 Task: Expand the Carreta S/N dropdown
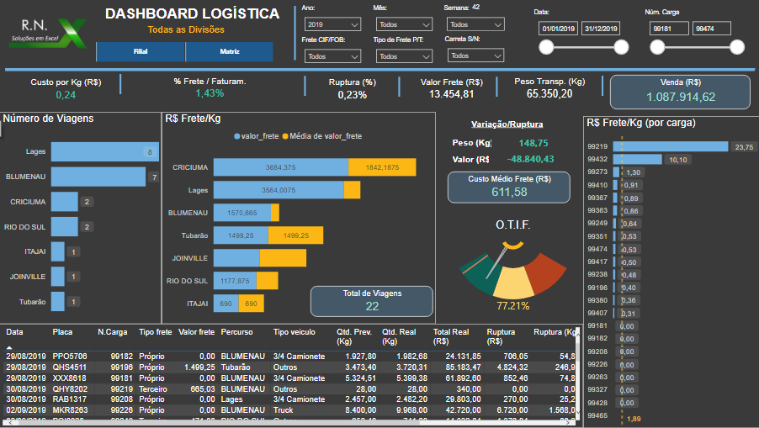point(475,56)
